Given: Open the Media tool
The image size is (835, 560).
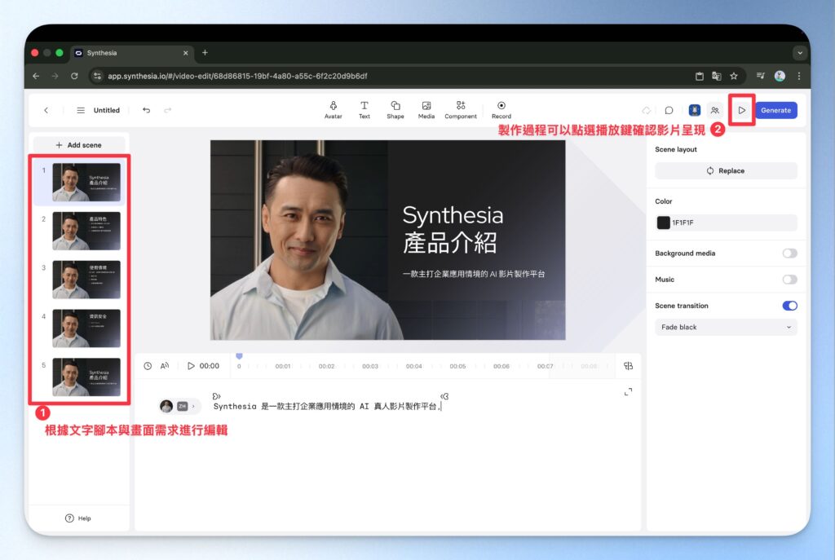Looking at the screenshot, I should 426,108.
